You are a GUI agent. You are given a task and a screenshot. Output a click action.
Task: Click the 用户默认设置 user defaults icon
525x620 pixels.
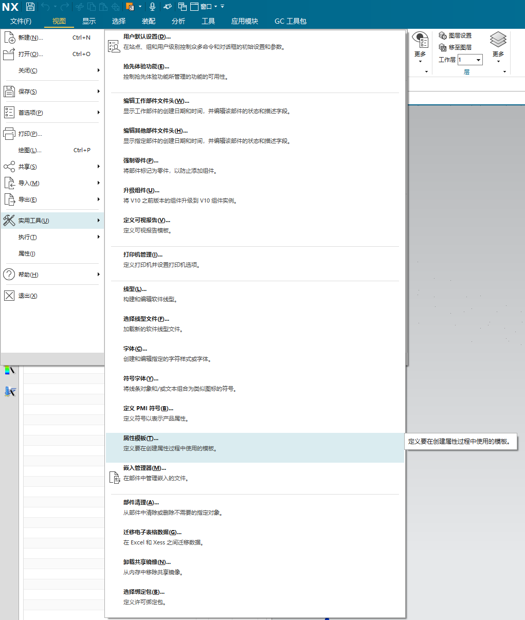click(x=114, y=46)
